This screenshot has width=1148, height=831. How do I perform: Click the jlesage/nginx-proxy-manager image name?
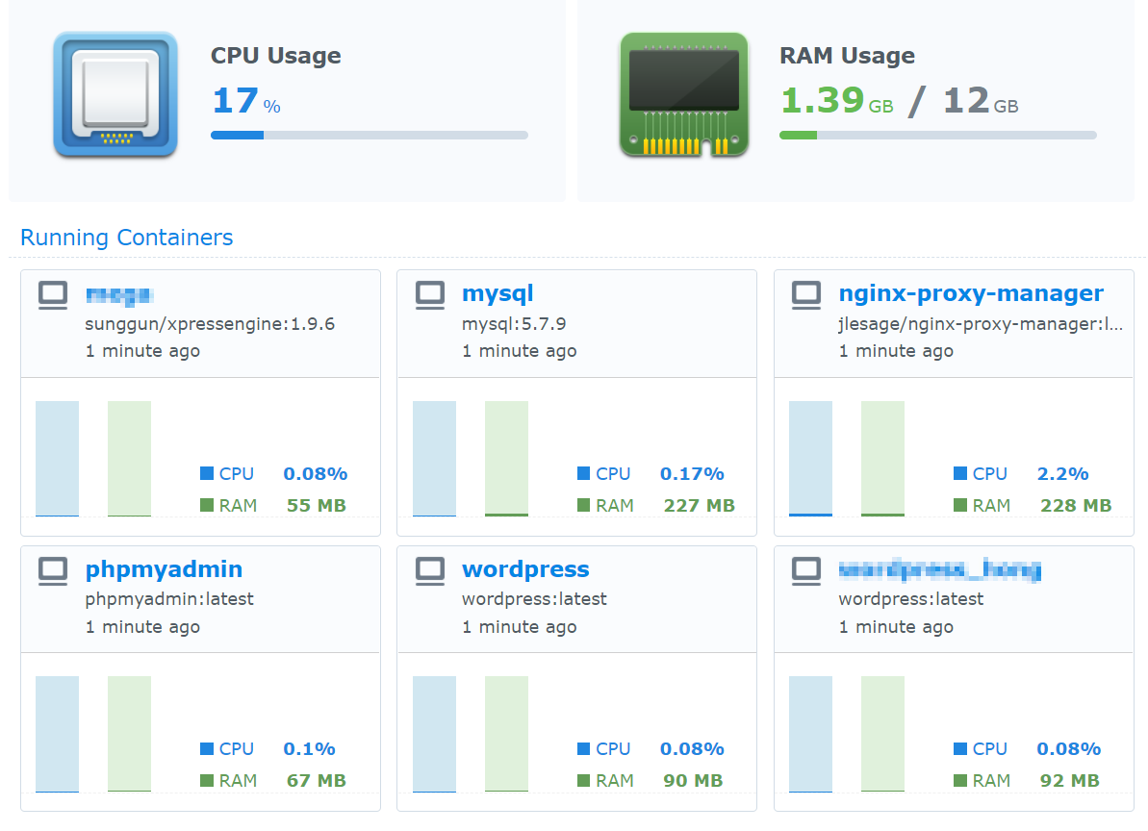coord(981,324)
